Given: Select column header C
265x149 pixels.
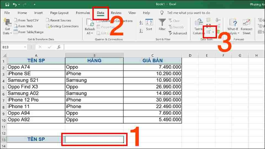Looking at the screenshot, I should point(153,55).
